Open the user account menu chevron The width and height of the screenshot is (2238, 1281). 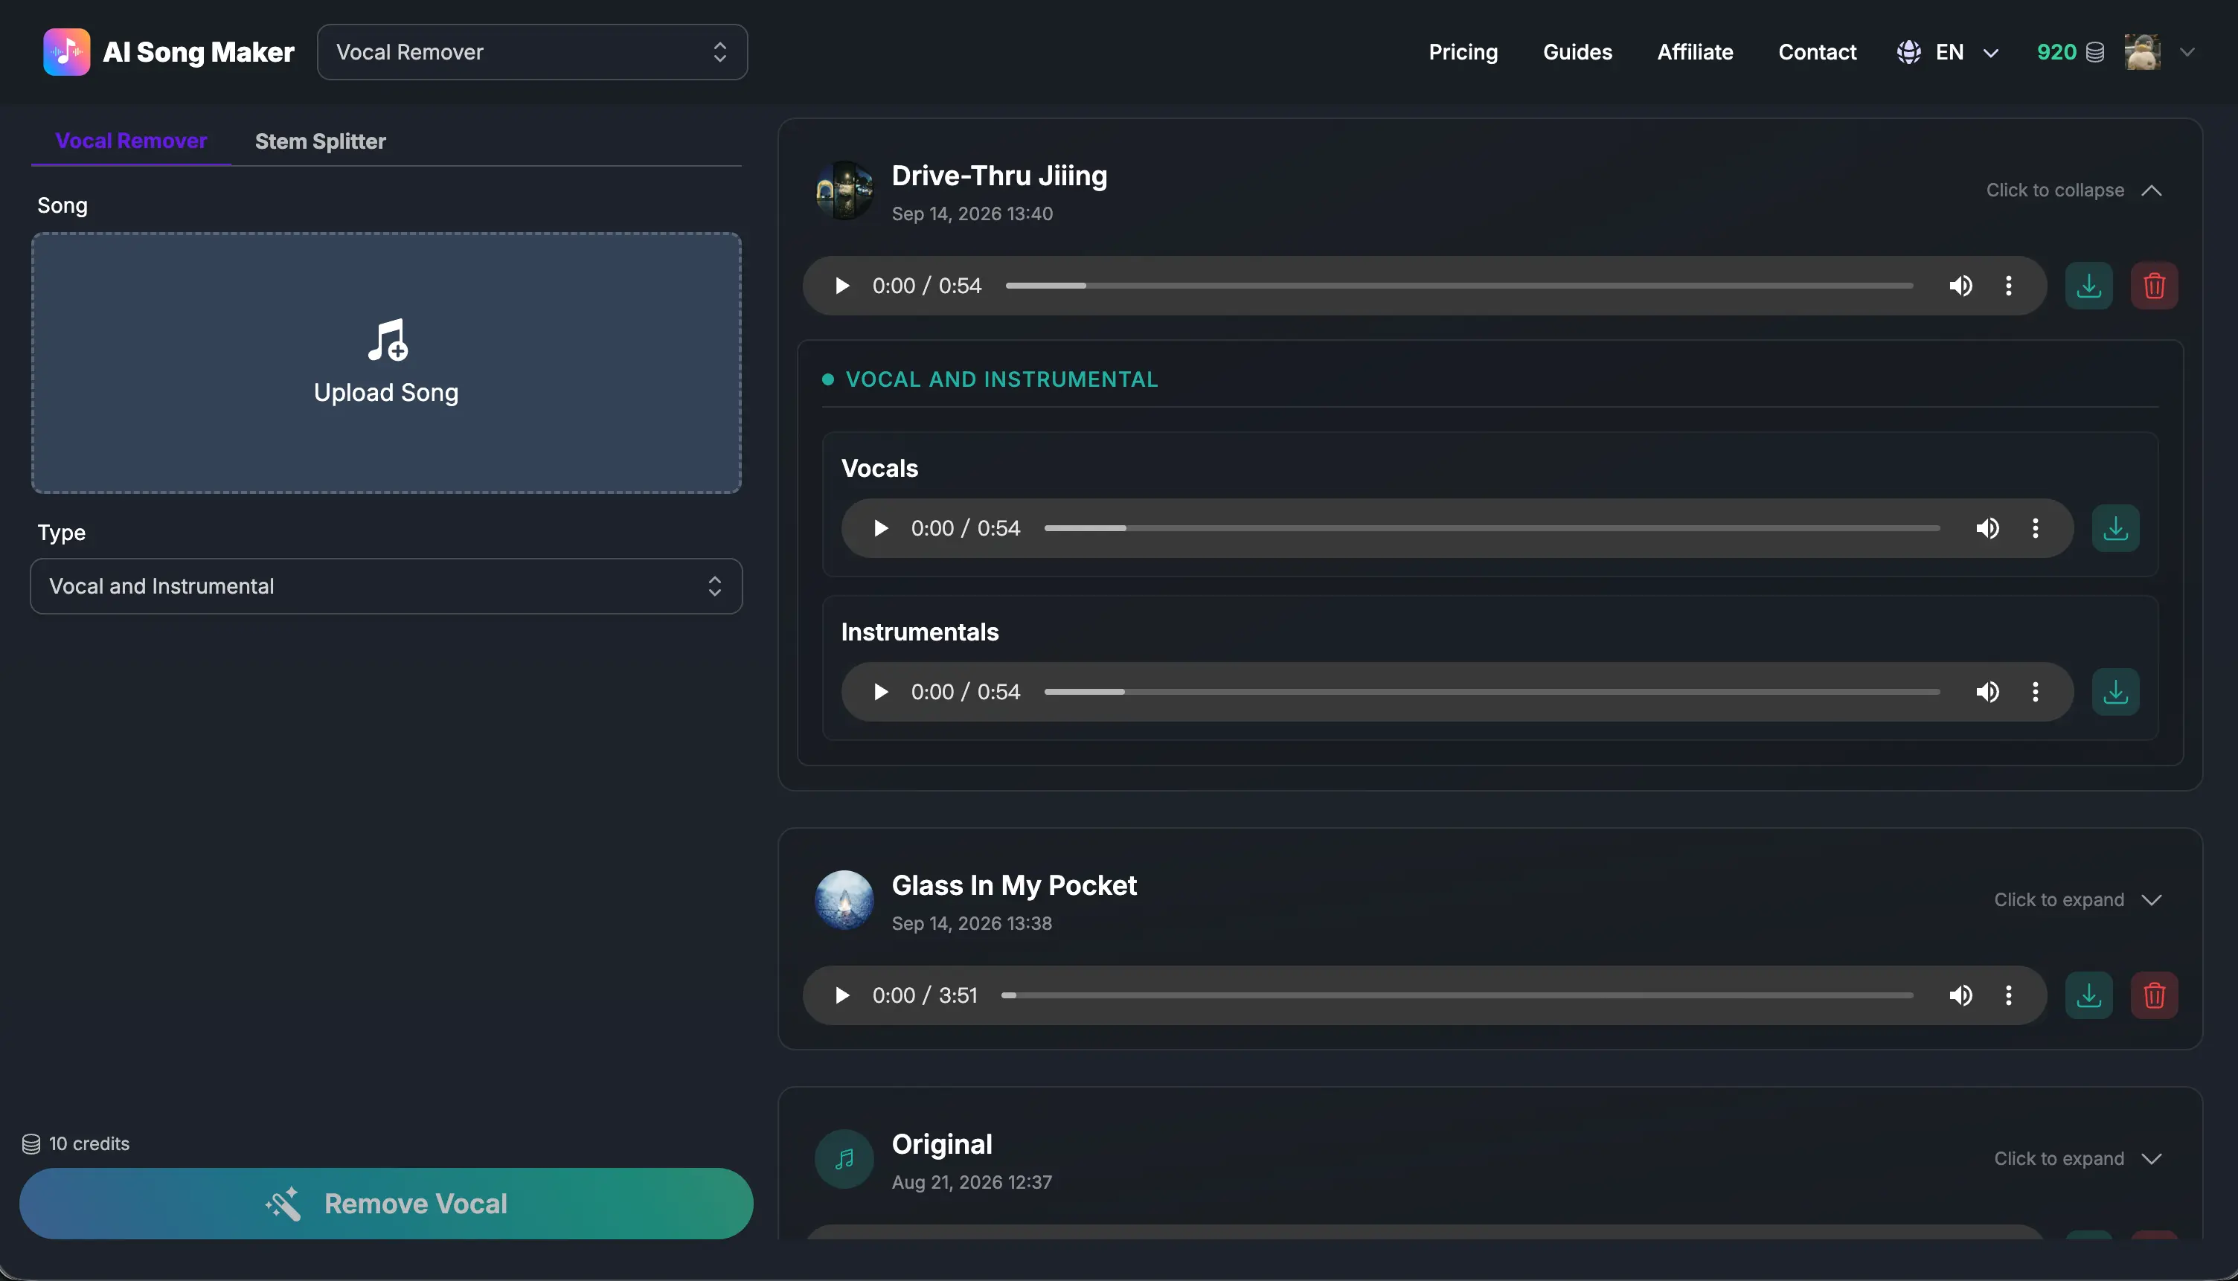coord(2187,53)
